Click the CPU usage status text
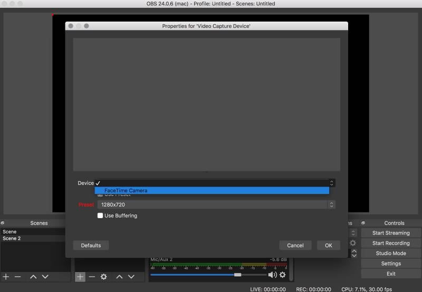The width and height of the screenshot is (422, 292). click(x=367, y=289)
